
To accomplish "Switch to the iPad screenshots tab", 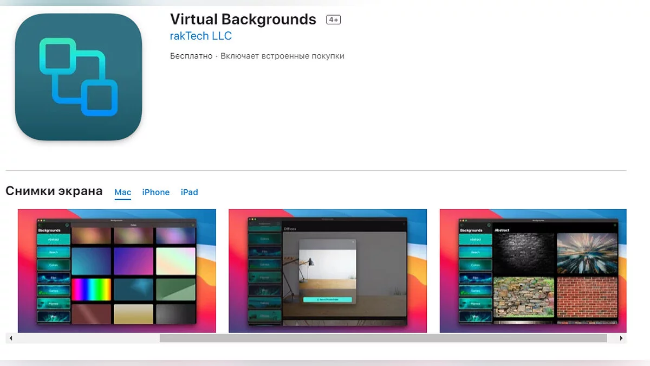I will click(x=190, y=192).
